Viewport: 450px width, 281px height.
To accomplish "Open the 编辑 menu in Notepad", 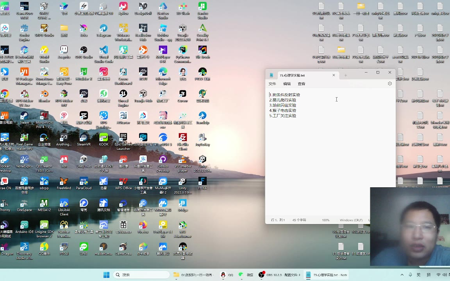I will click(x=287, y=84).
